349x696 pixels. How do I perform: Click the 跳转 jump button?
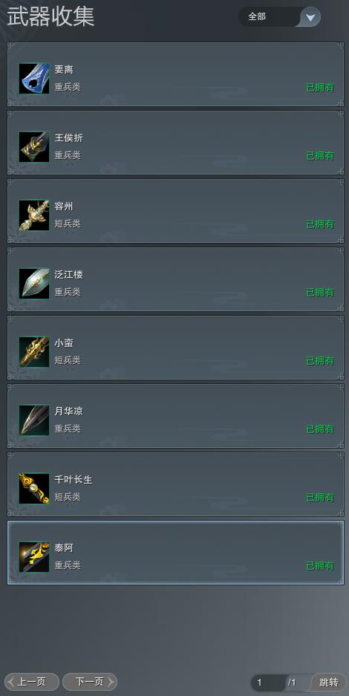coord(329,682)
